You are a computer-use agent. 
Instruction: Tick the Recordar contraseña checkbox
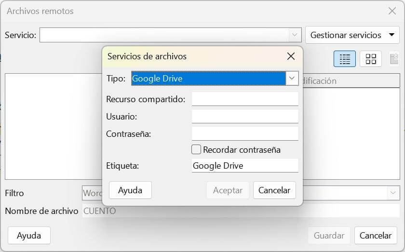tap(196, 149)
